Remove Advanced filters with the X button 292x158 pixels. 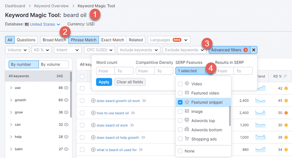(x=254, y=50)
